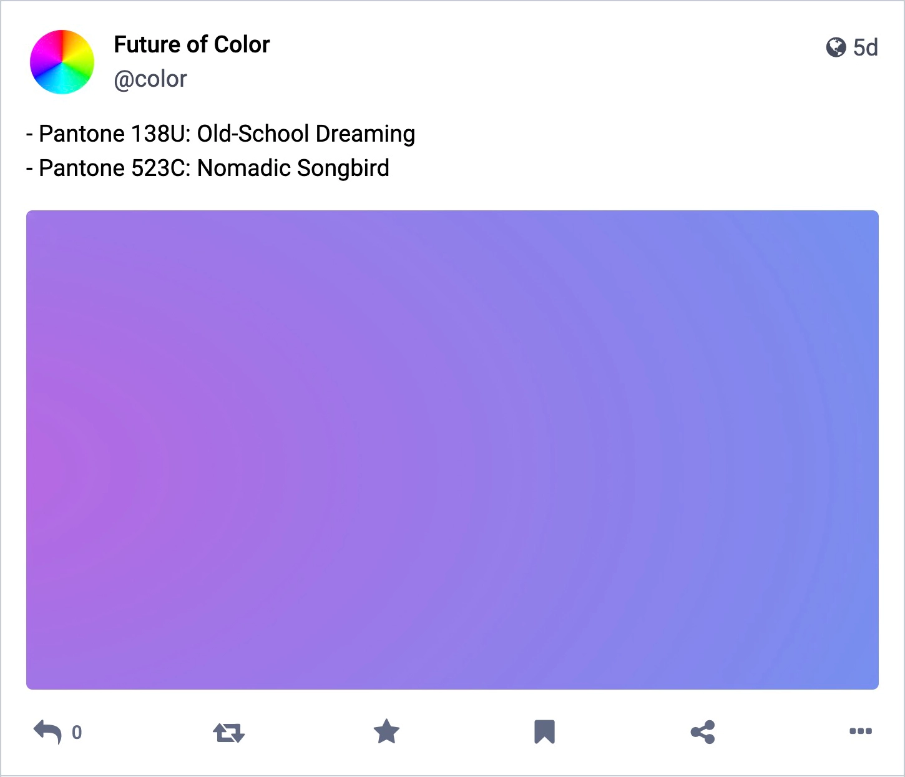Viewport: 905px width, 777px height.
Task: Click the reply count showing 0
Action: click(77, 732)
